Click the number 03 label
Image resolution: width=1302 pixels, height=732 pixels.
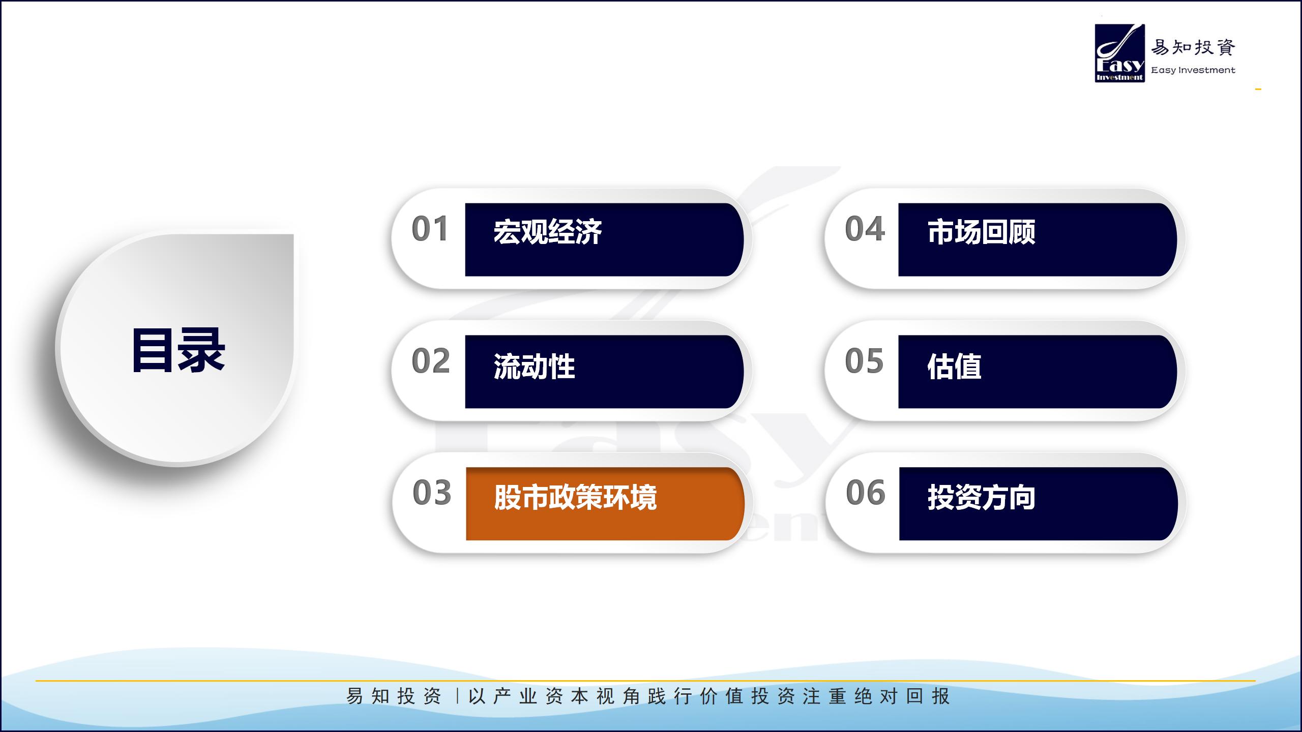point(432,493)
